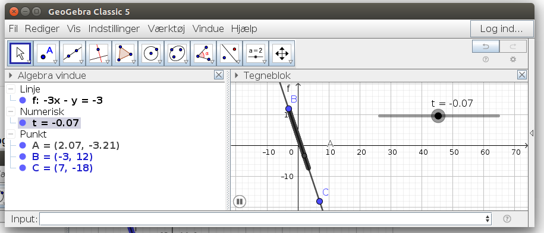
Task: Show sidebar via right edge arrow
Action: point(532,133)
